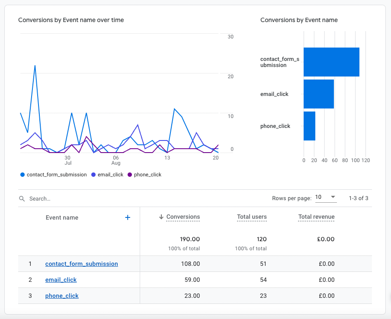The image size is (391, 319).
Task: Open the phone_click event link
Action: [x=62, y=296]
